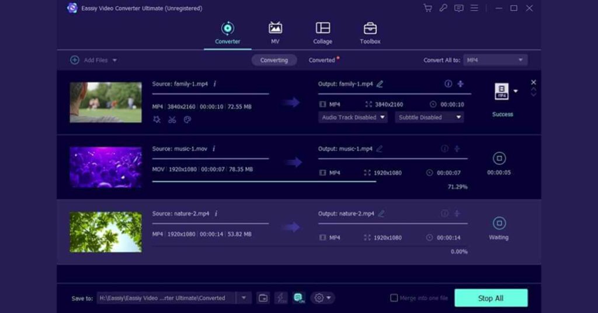Select the Converted tab

322,60
